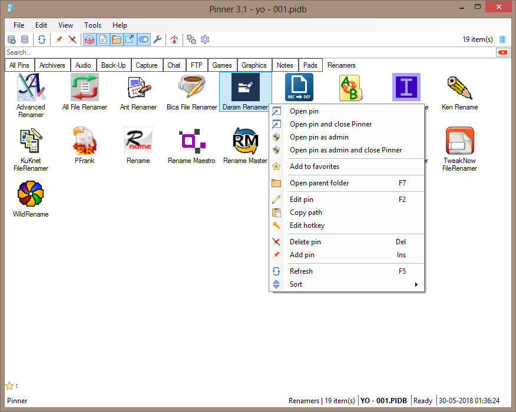Click the yellow favorites star icon
This screenshot has height=412, width=516.
point(9,386)
